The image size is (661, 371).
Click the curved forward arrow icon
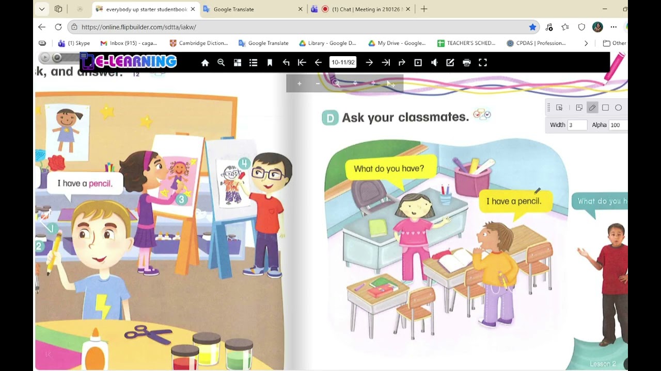point(402,62)
